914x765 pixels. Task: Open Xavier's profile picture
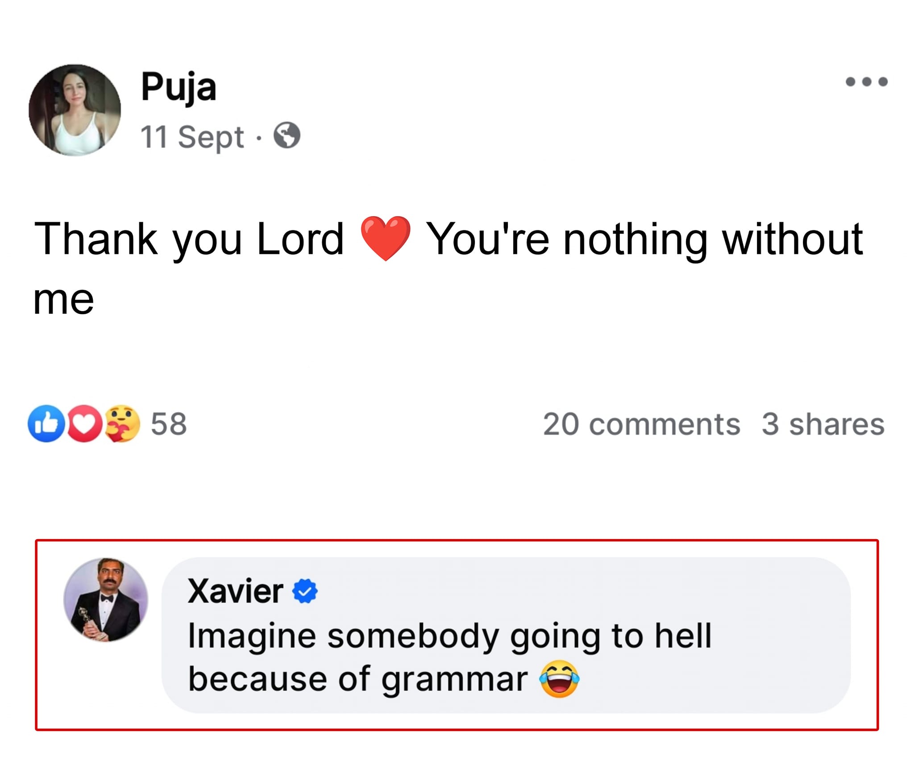106,599
